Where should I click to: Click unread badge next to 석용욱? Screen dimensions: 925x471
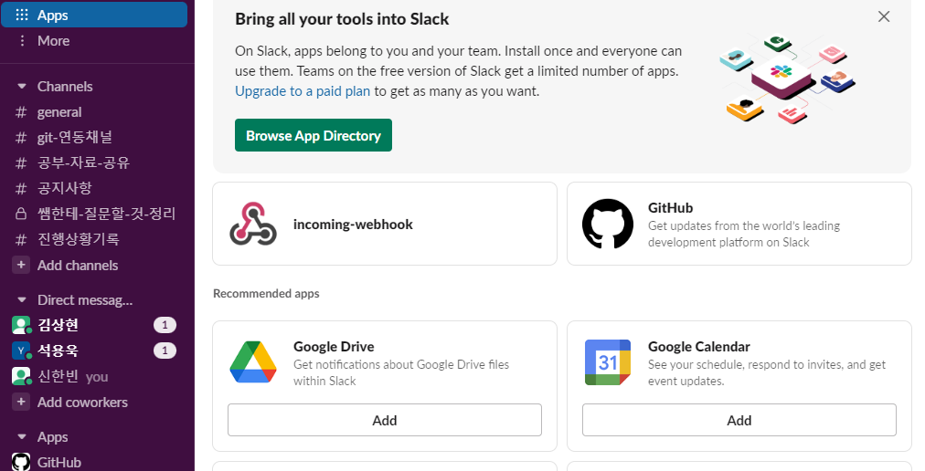click(x=165, y=351)
